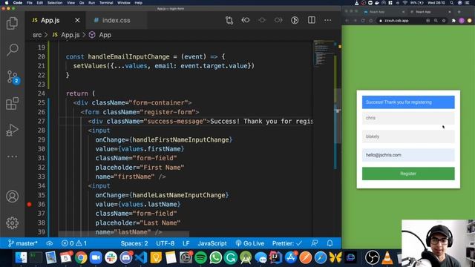
Task: Open Problems via errors and warnings indicator
Action: tap(74, 243)
